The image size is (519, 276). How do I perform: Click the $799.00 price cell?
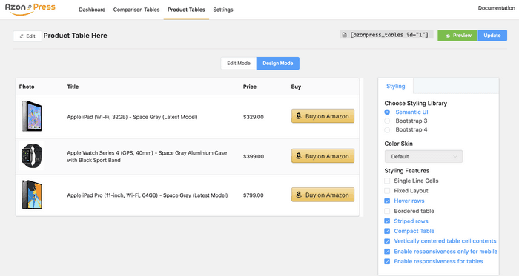254,195
